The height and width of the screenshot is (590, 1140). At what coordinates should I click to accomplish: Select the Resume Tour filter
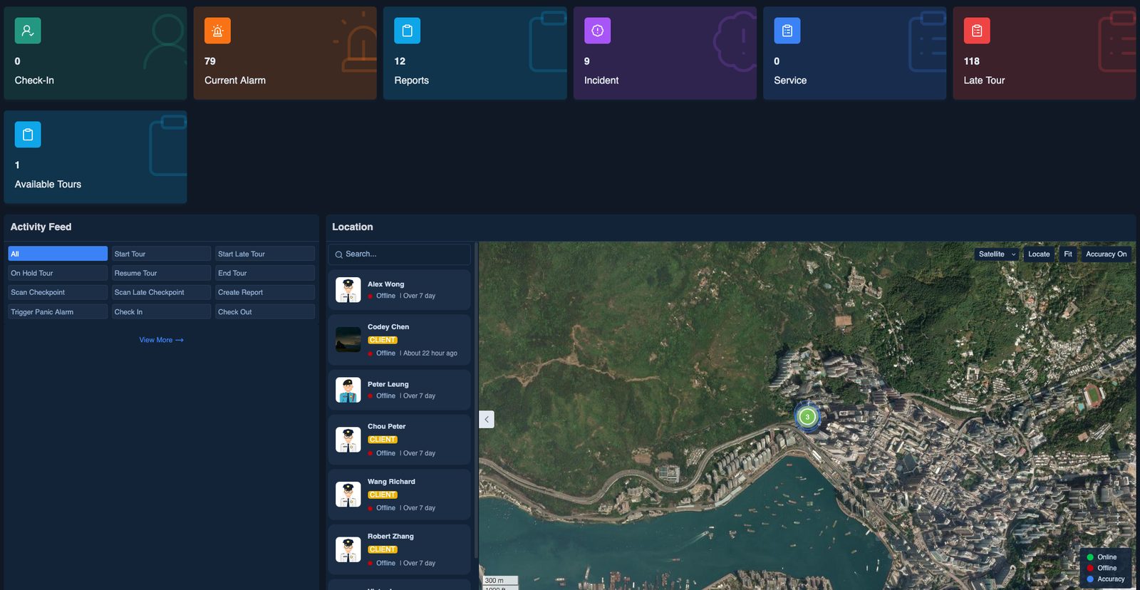(161, 273)
